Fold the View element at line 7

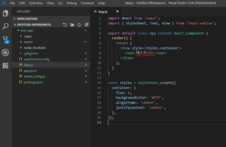click(105, 48)
